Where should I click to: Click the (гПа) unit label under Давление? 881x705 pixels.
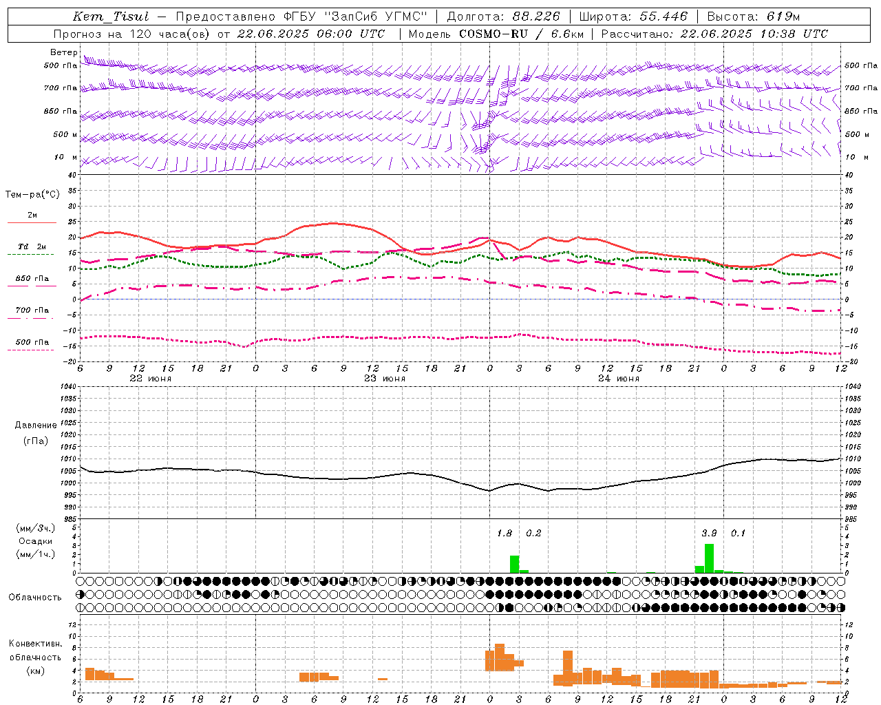click(x=35, y=441)
